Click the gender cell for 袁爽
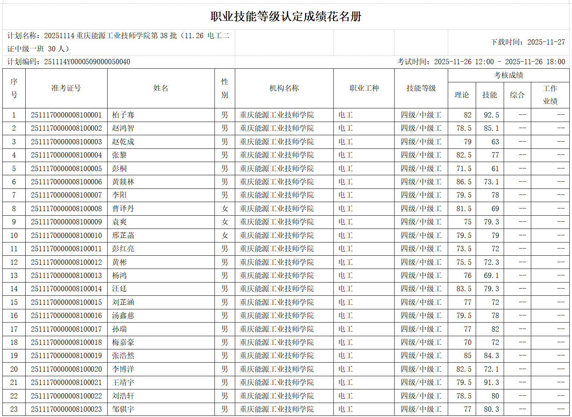This screenshot has height=417, width=572. coord(225,222)
